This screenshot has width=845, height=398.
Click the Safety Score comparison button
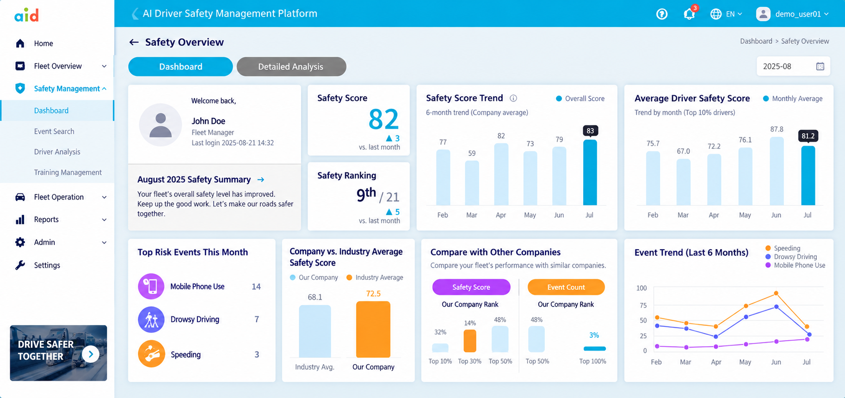coord(471,287)
